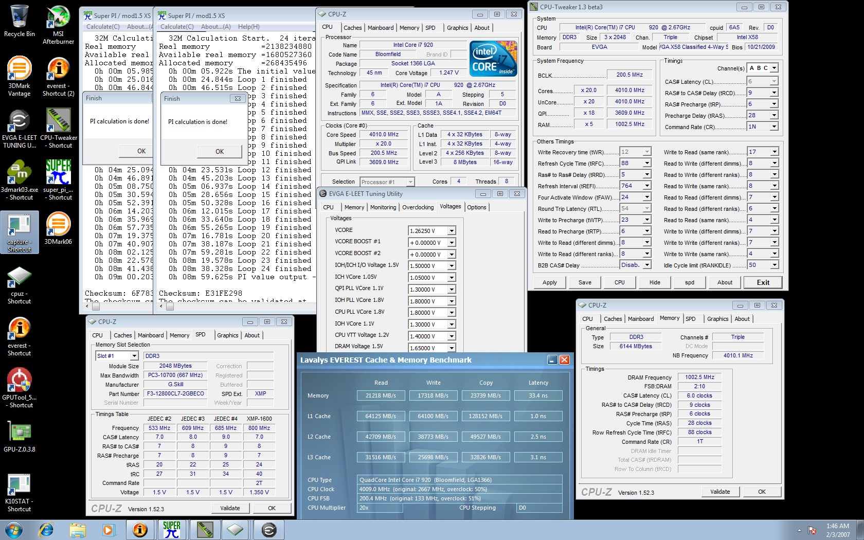Open Memory Slot selection dropdown Slot #1
This screenshot has height=540, width=864.
click(134, 356)
